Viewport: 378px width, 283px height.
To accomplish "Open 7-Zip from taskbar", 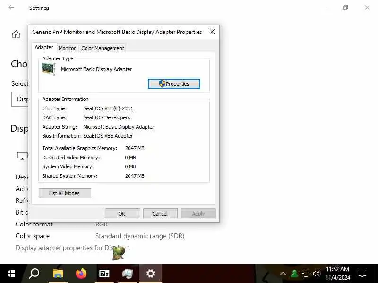I will point(104,274).
